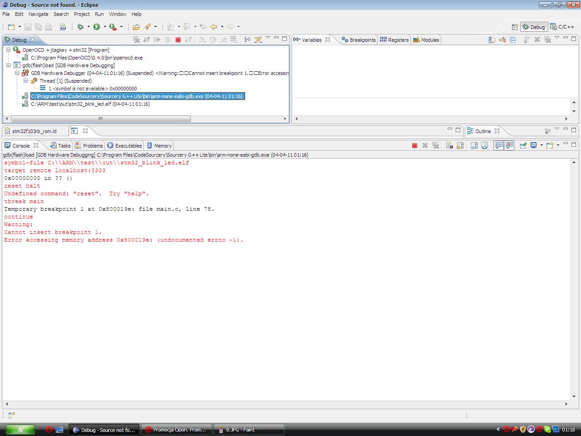Click the Open Console icon
Screen dimensions: 581x436
(550, 145)
